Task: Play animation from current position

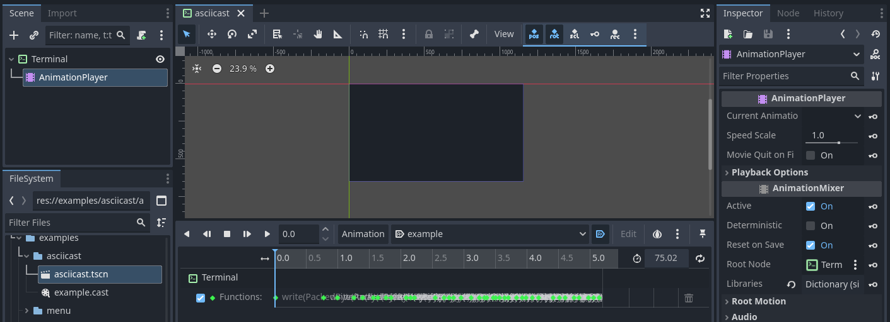Action: coord(247,234)
